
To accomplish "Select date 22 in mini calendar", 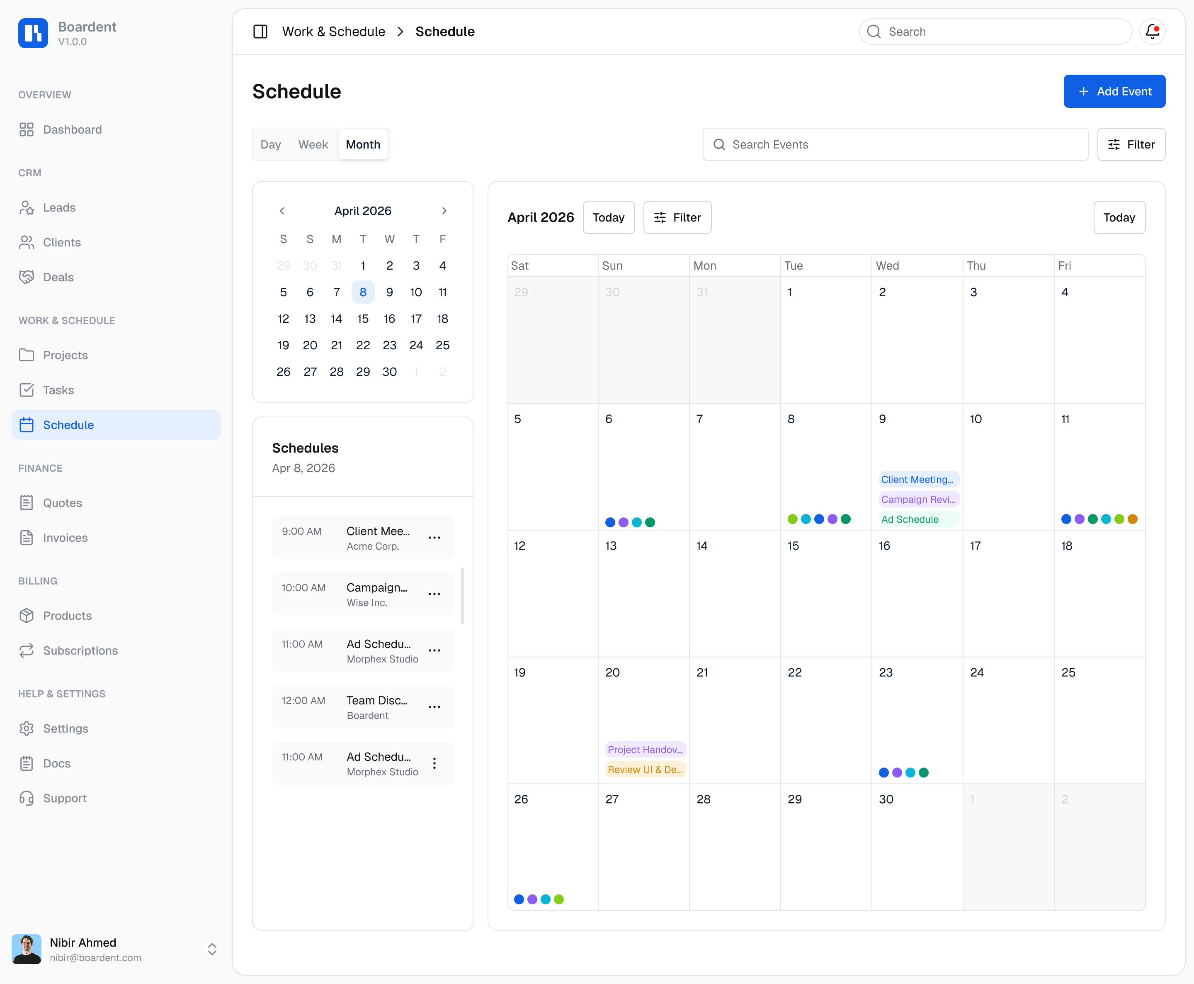I will [x=363, y=345].
